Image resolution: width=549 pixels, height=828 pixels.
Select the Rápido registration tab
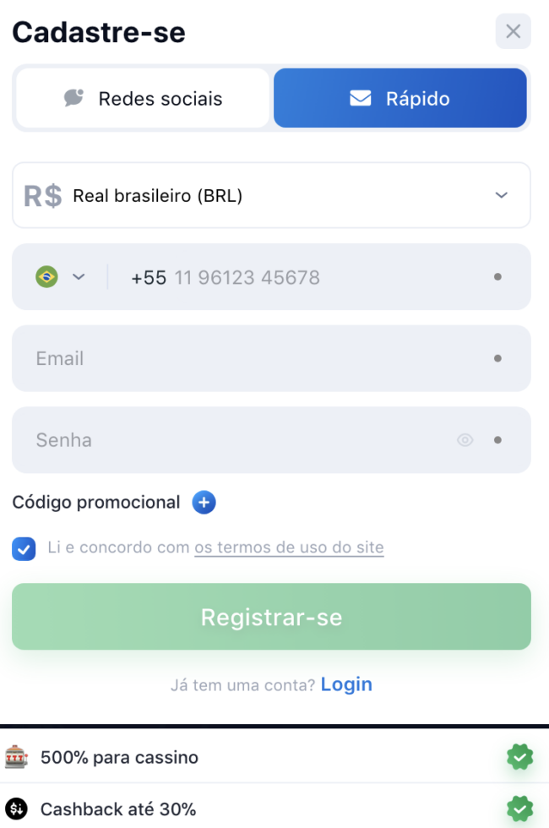pyautogui.click(x=400, y=98)
